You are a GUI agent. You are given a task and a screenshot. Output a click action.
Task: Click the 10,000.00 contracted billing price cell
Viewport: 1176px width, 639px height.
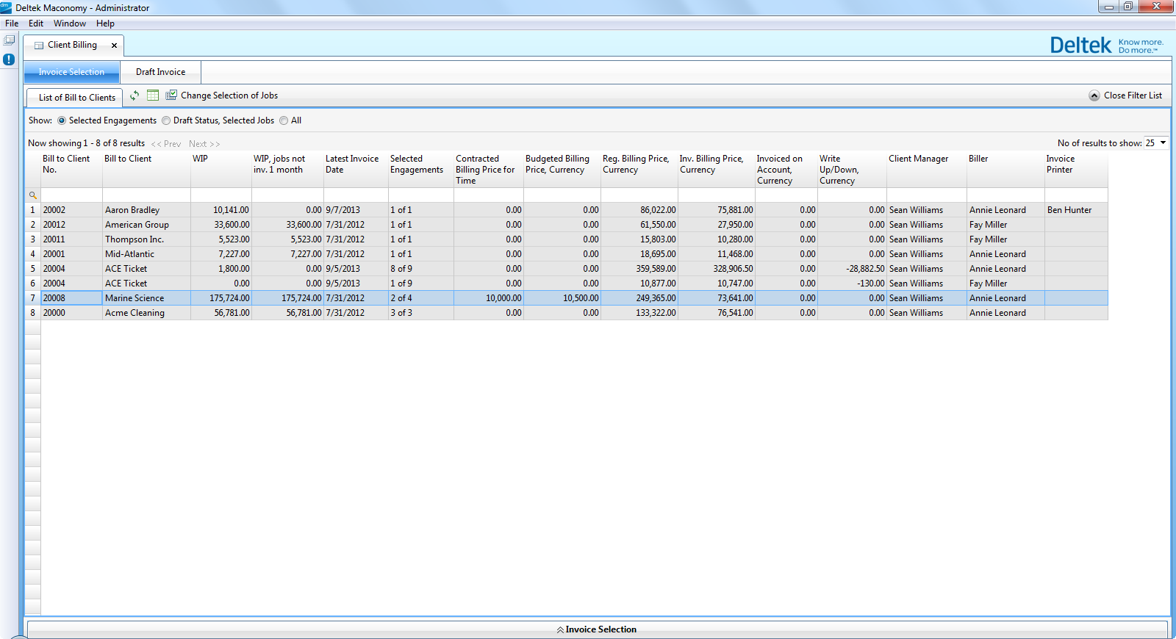488,298
